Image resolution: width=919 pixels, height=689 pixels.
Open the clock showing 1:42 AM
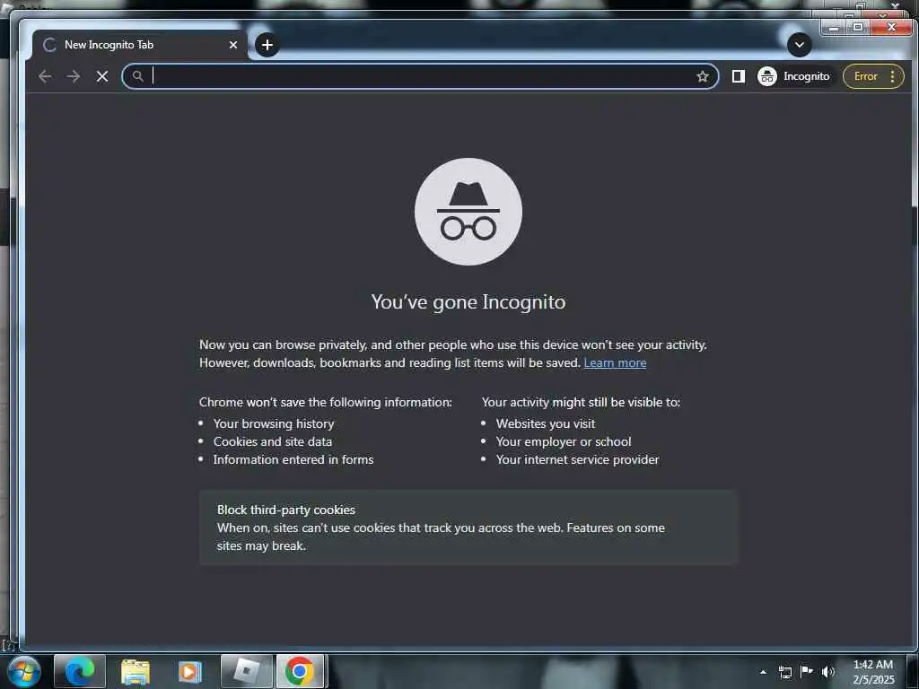tap(873, 672)
